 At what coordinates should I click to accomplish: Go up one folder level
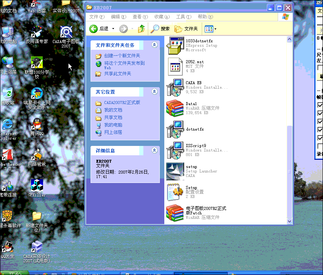(x=141, y=29)
